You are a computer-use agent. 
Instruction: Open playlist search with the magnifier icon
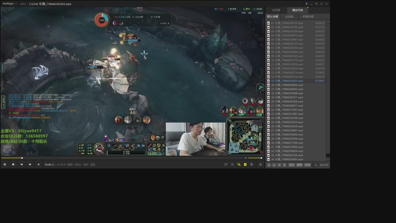(x=316, y=165)
